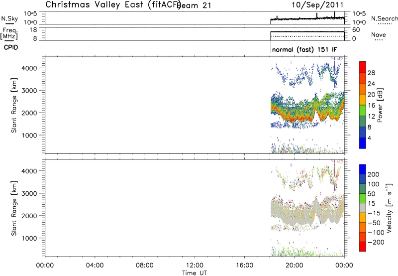The width and height of the screenshot is (398, 276).
Task: Click the "Nave" legend label
Action: [378, 35]
